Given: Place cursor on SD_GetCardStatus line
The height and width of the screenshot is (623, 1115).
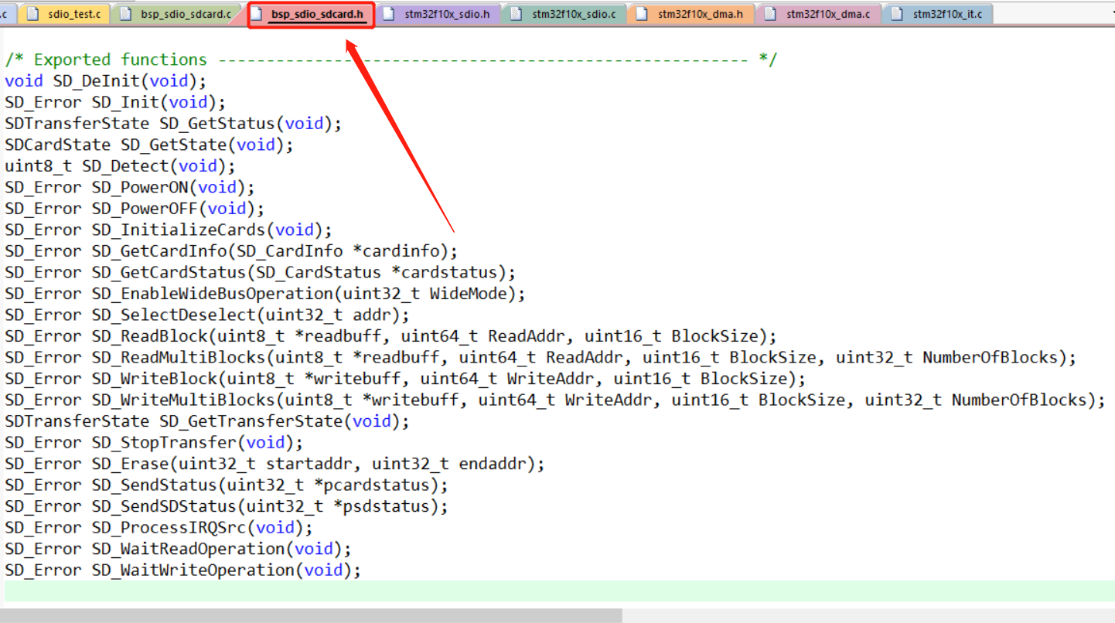Looking at the screenshot, I should click(261, 272).
